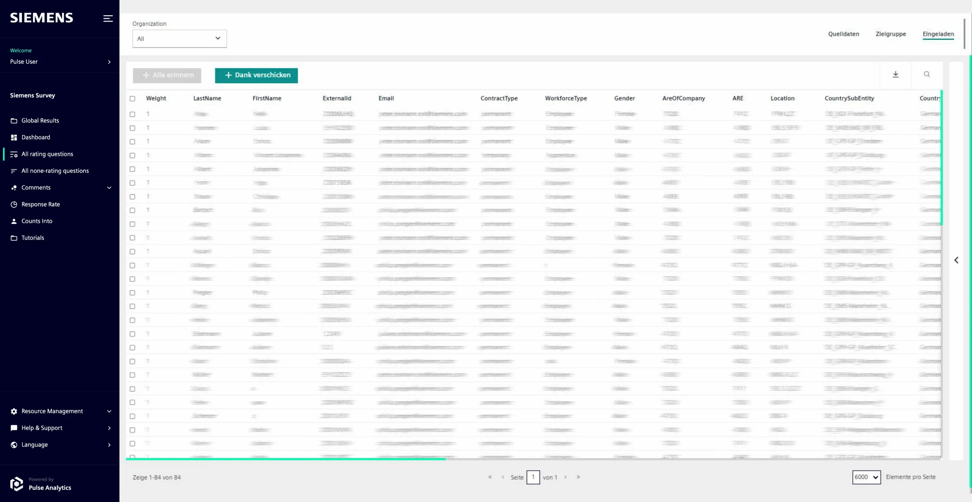Open Tutorials in the sidebar

coord(33,238)
